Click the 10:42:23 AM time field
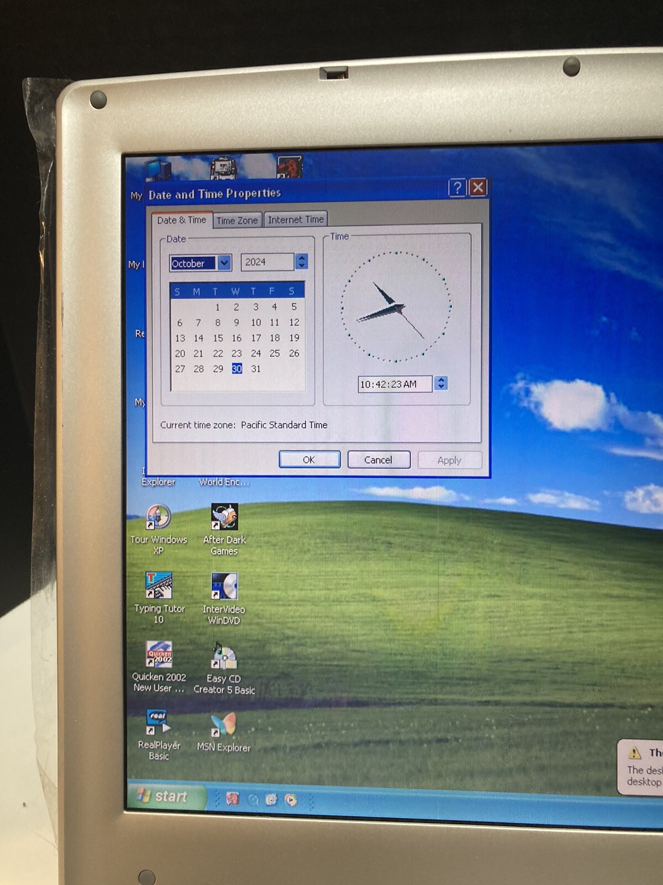The height and width of the screenshot is (885, 663). (x=394, y=384)
